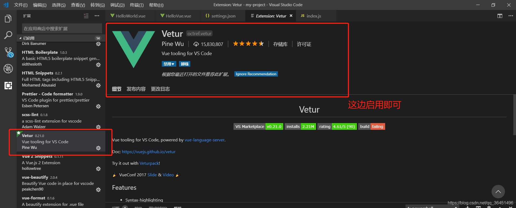Open the Debug view in activity bar
This screenshot has height=208, width=516.
(8, 69)
